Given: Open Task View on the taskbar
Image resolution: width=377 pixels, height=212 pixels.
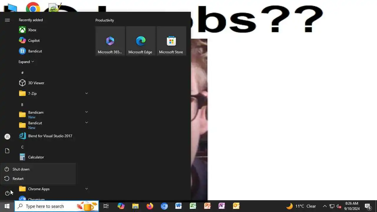Looking at the screenshot, I should click(106, 206).
